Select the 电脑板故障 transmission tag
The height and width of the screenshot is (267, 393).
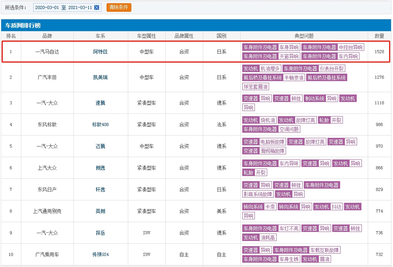pos(272,142)
